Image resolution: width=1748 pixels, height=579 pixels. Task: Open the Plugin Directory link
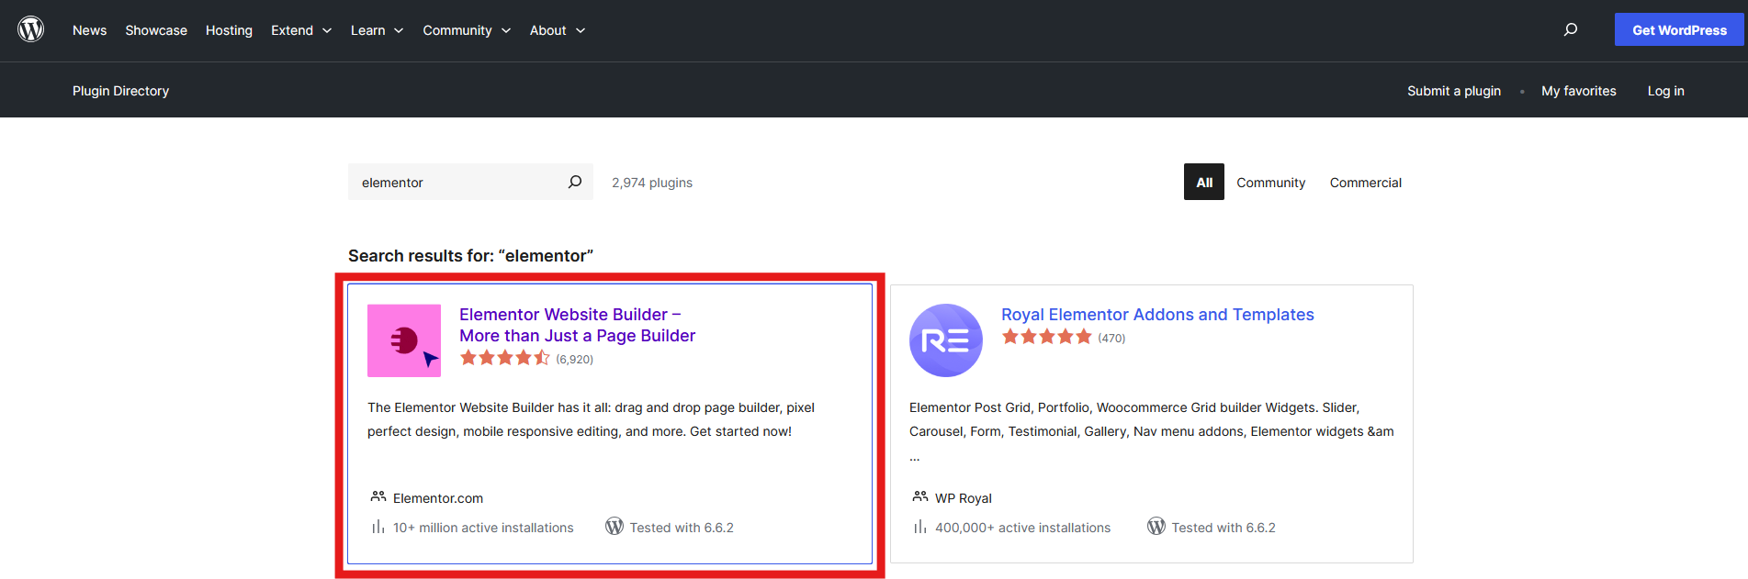pos(120,90)
